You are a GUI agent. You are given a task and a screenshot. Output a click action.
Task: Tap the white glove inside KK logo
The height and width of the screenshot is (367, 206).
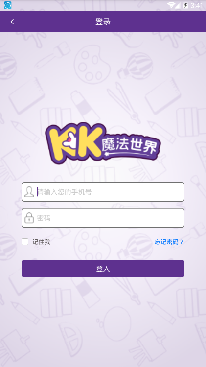pos(69,140)
